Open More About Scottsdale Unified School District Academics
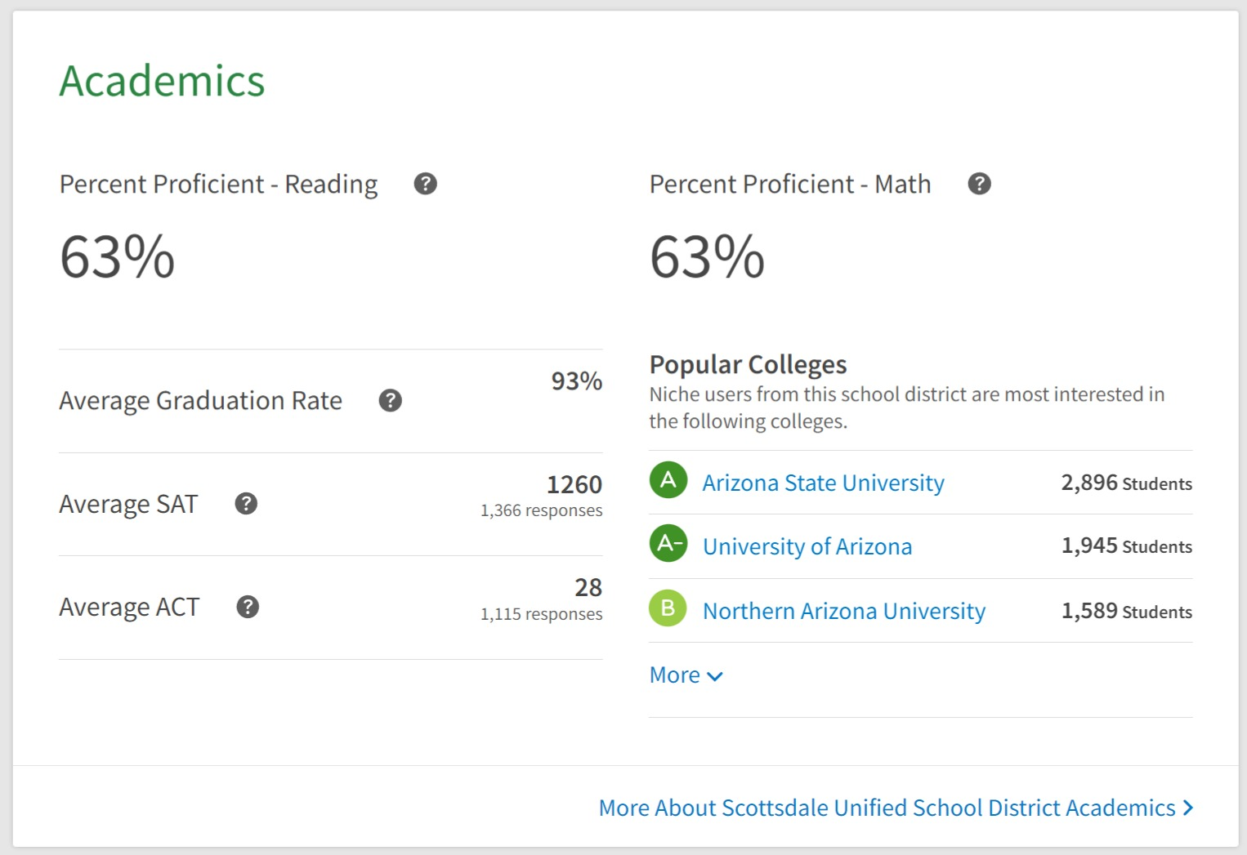Viewport: 1247px width, 855px height. point(896,808)
